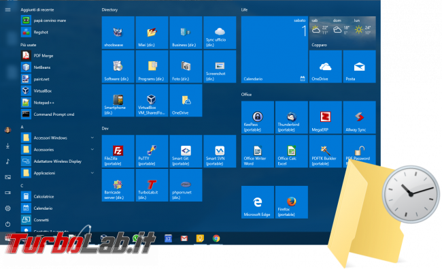Open the Programs (dir.) tile

point(152,67)
